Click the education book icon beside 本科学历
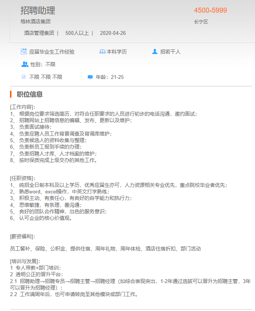The width and height of the screenshot is (255, 311). pyautogui.click(x=102, y=51)
